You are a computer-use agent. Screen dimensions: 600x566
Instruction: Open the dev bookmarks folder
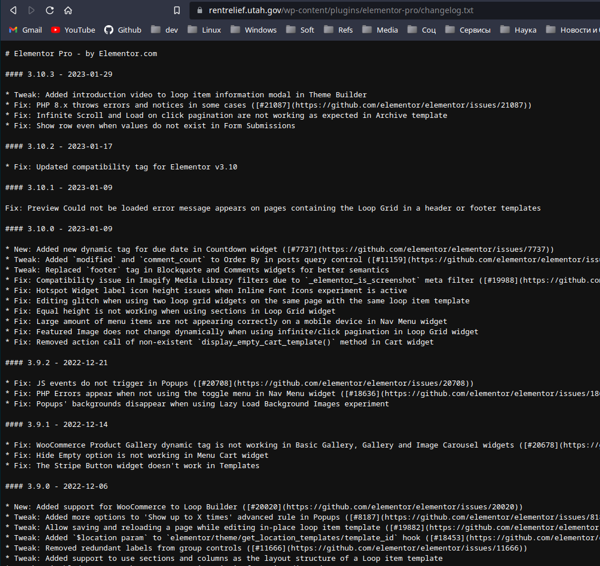point(164,30)
